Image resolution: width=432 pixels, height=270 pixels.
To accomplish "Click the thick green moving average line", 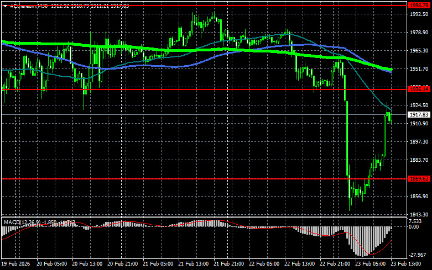I will pyautogui.click(x=221, y=49).
